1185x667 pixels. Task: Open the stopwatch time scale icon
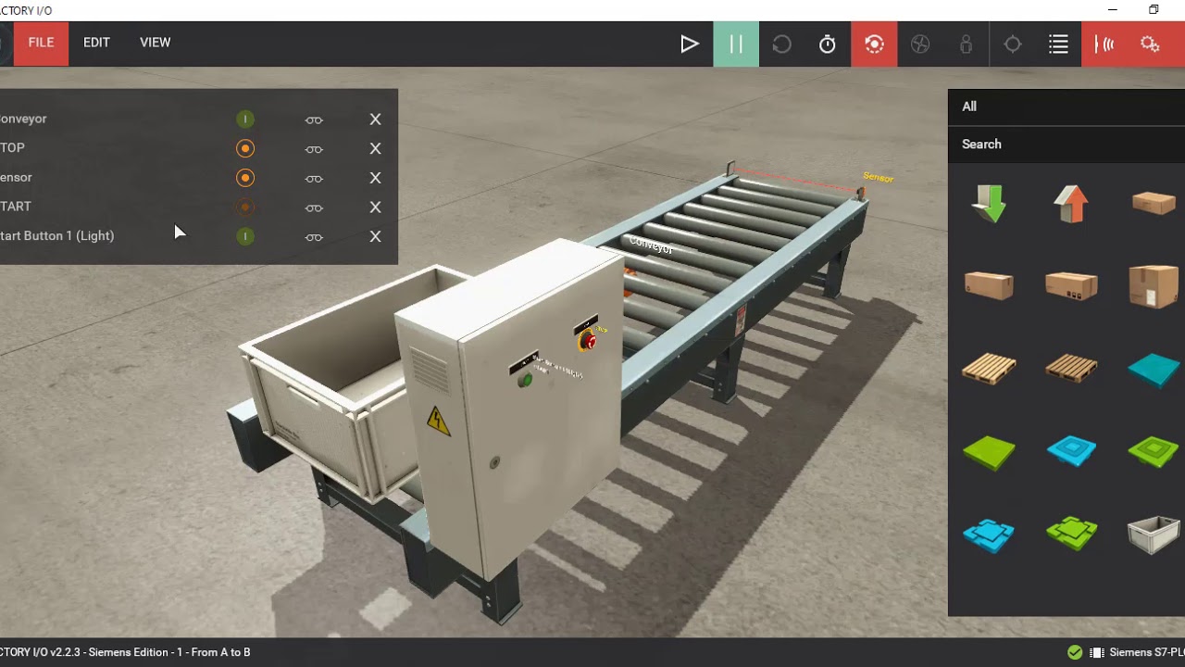[828, 44]
